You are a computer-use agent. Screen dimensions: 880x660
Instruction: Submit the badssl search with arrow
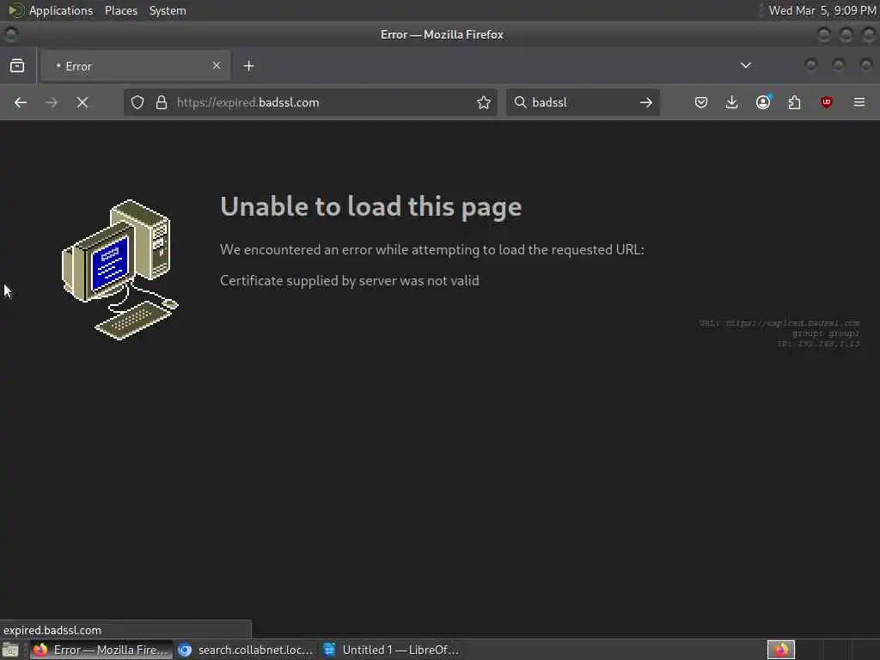point(646,103)
